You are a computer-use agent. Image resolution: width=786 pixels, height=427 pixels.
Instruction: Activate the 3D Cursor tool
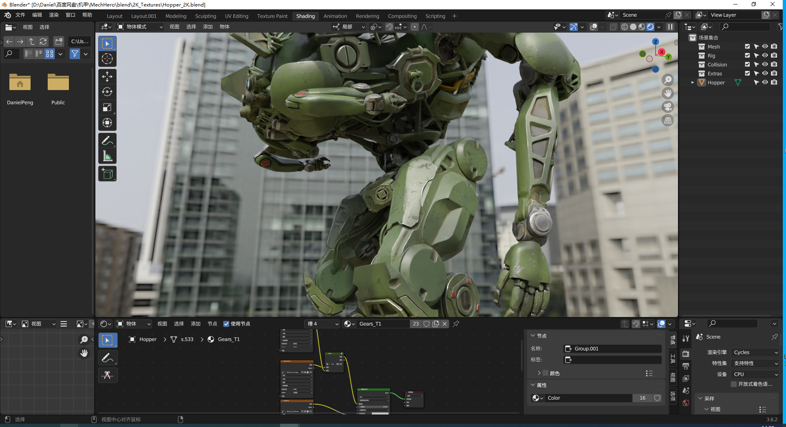(x=107, y=59)
